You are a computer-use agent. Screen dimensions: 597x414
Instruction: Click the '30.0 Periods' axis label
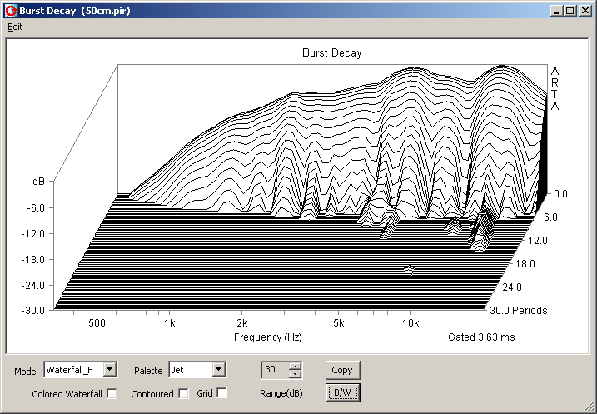click(x=519, y=311)
